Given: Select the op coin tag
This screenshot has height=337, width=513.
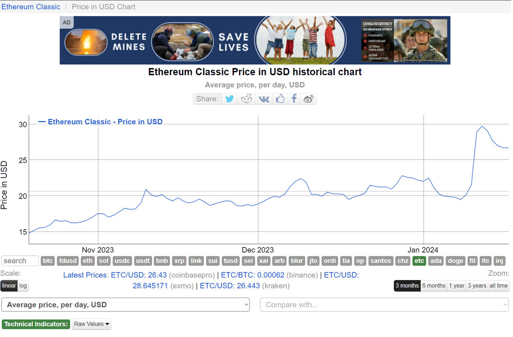Looking at the screenshot, I should coord(360,261).
